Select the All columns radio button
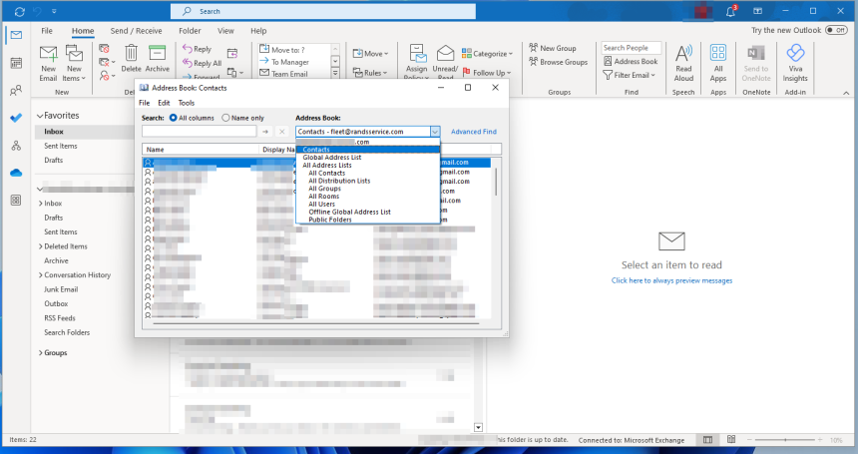The image size is (858, 454). click(x=174, y=118)
